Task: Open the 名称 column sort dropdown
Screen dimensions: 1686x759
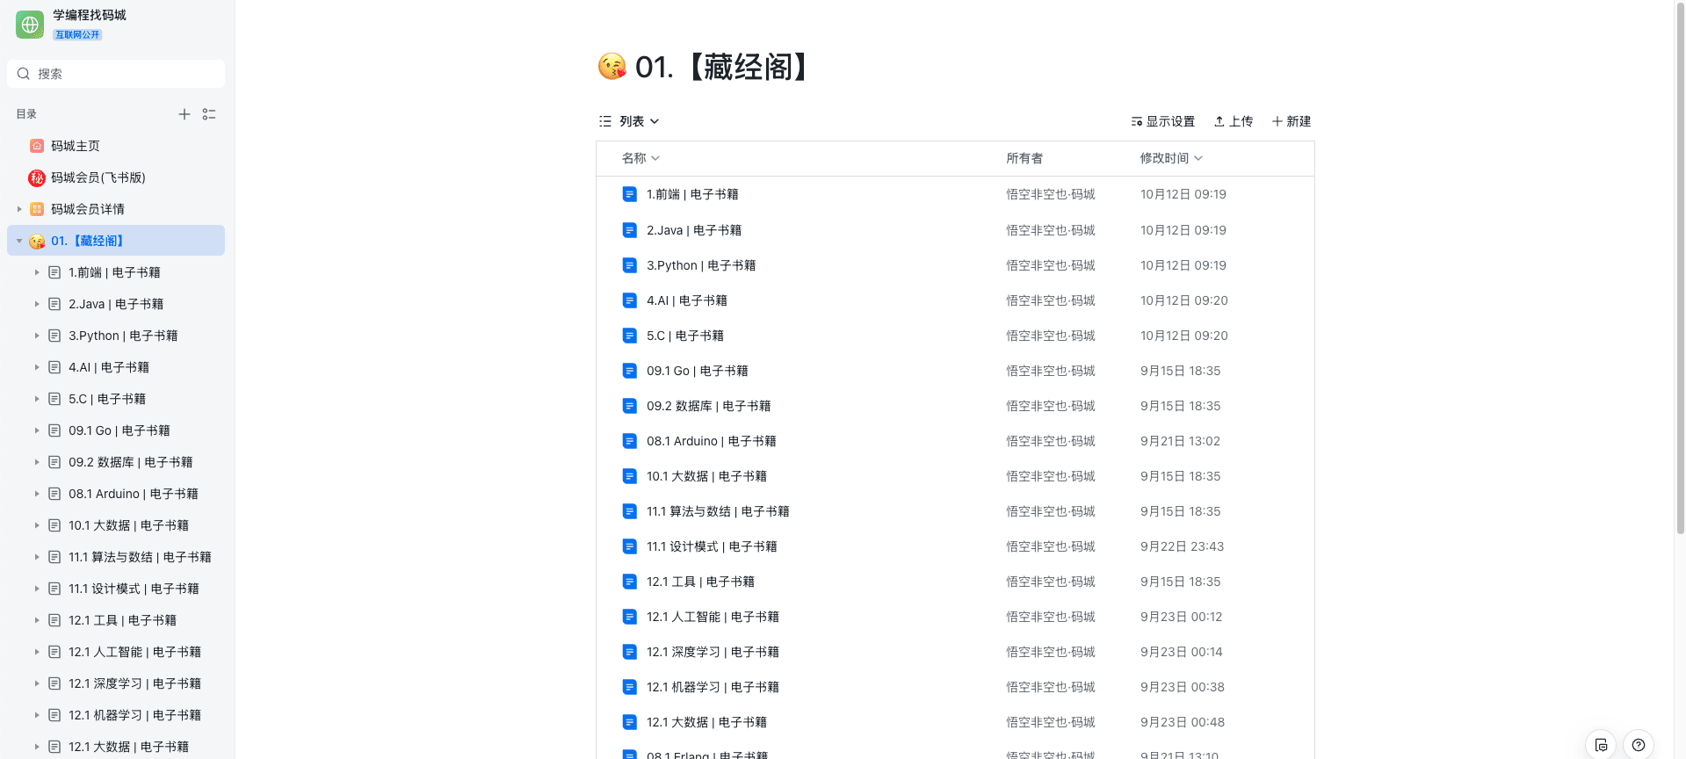Action: click(x=640, y=158)
